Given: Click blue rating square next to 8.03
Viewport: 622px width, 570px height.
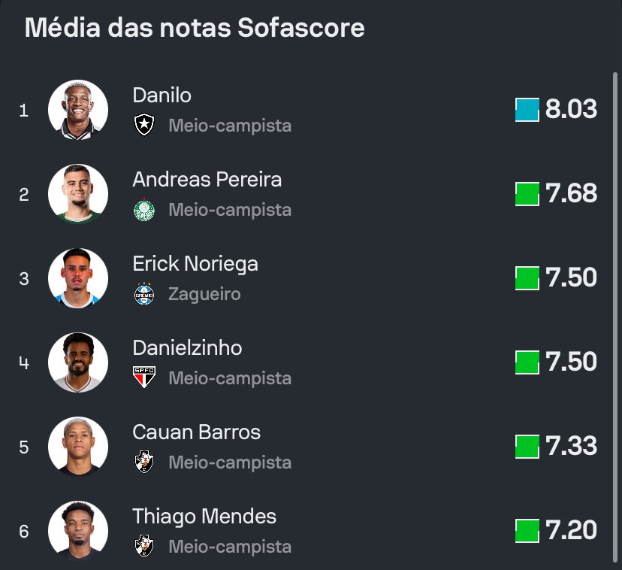Looking at the screenshot, I should [527, 110].
